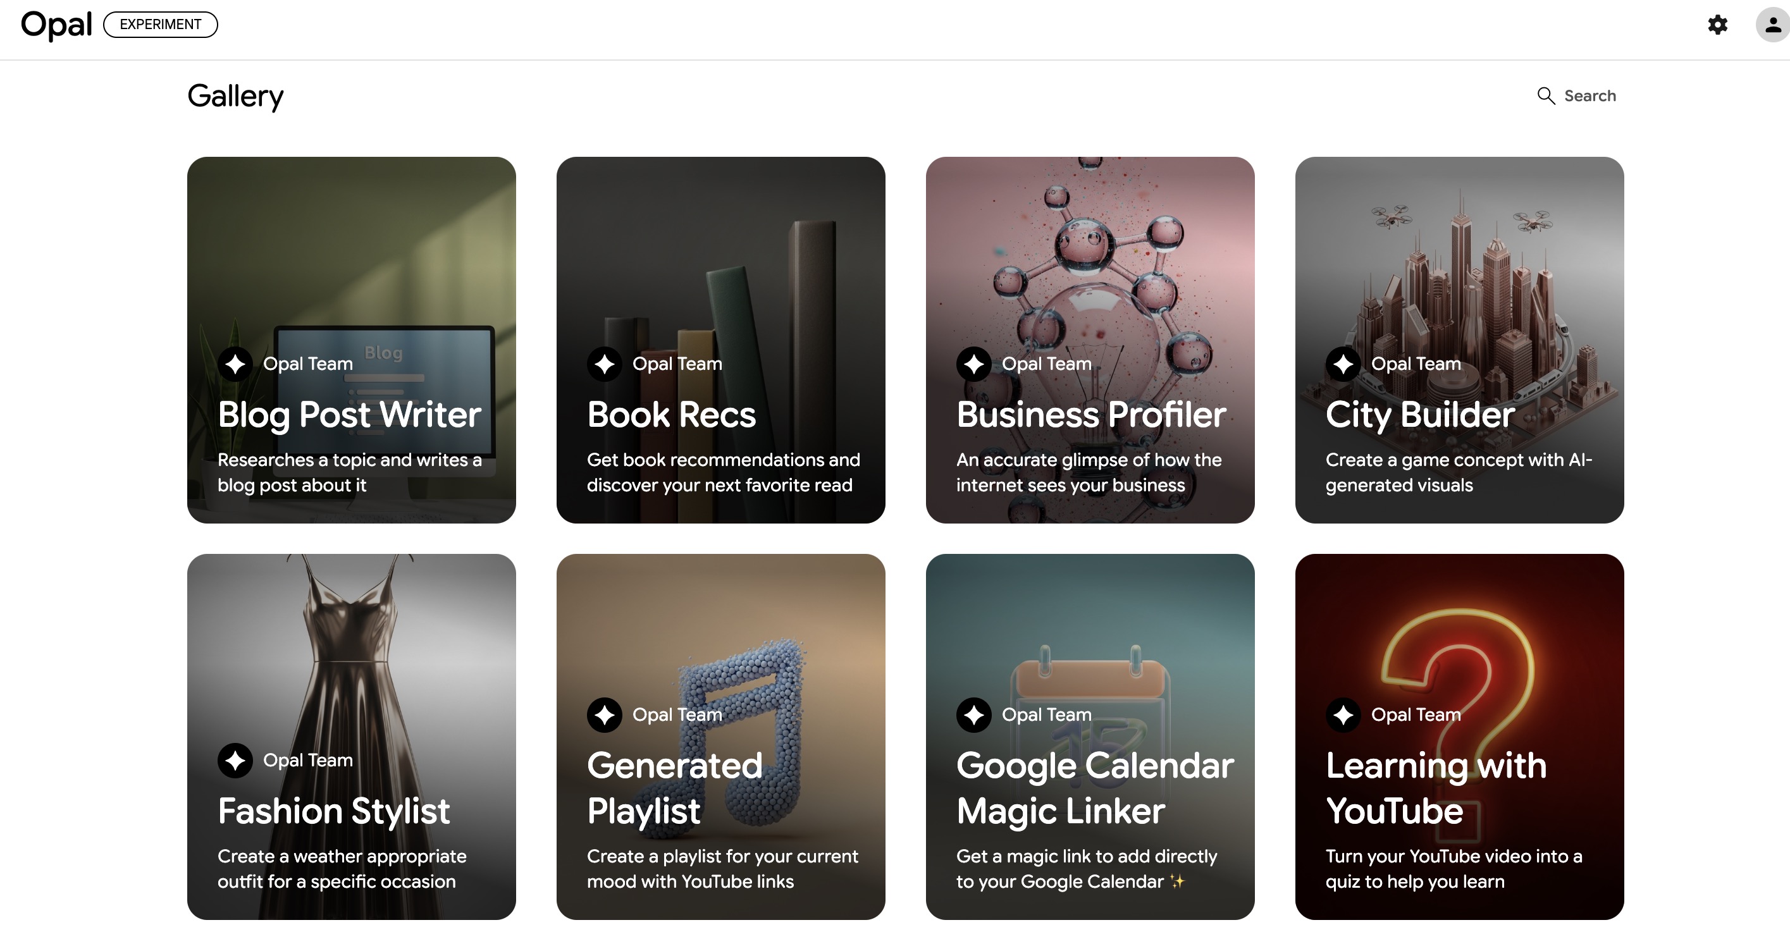Open the City Builder title
The image size is (1790, 932).
click(x=1419, y=415)
